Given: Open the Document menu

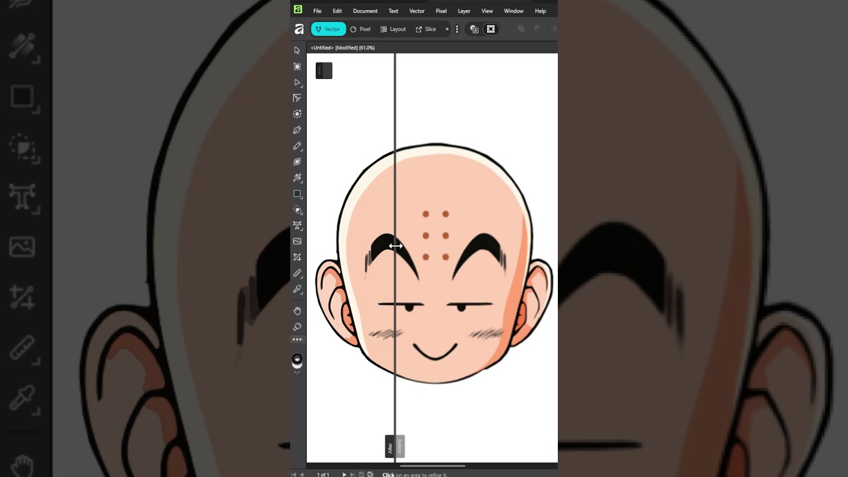Looking at the screenshot, I should (x=365, y=11).
